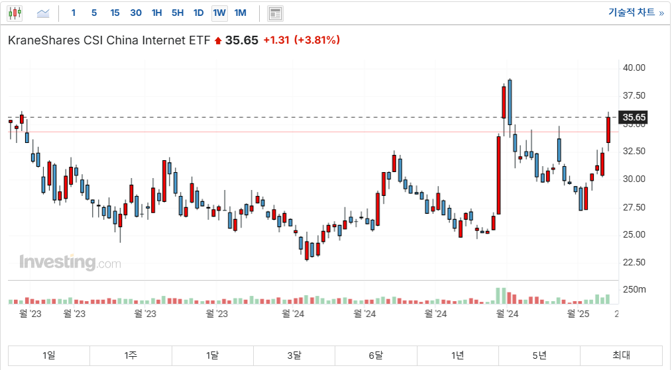This screenshot has width=672, height=370.
Task: Click the 35.65 current price label on axis
Action: click(x=634, y=117)
